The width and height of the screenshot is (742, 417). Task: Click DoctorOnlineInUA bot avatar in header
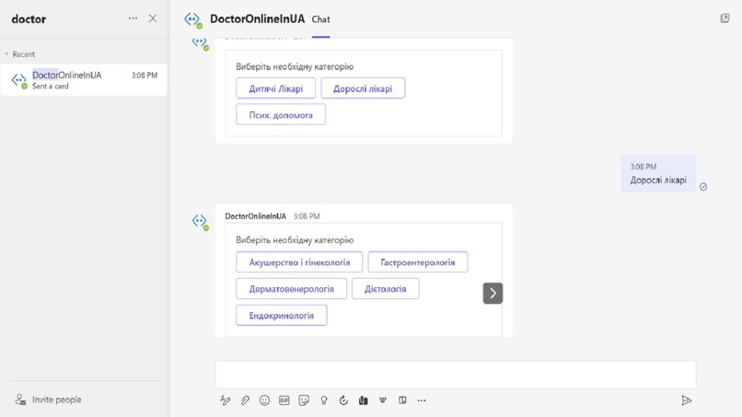coord(193,19)
